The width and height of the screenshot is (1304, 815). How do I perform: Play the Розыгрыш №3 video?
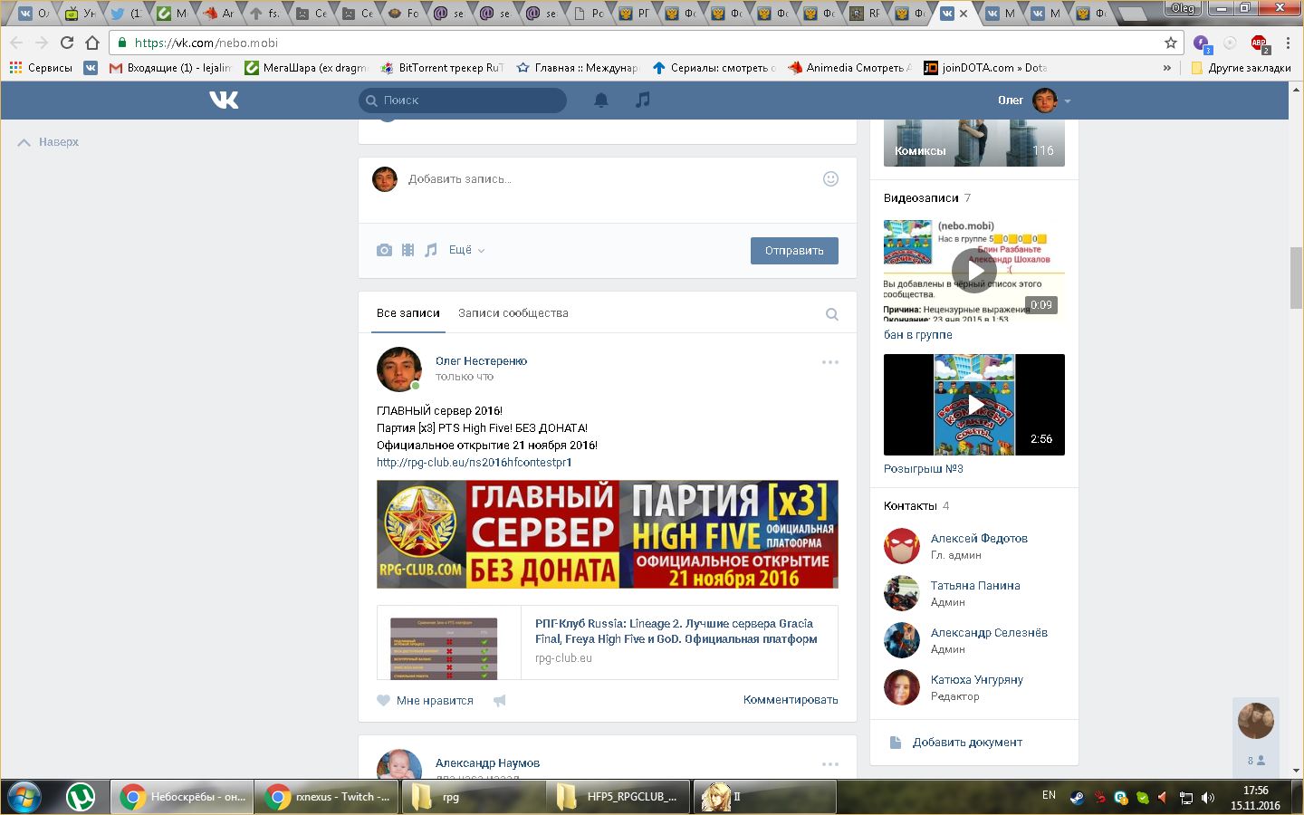pos(974,405)
